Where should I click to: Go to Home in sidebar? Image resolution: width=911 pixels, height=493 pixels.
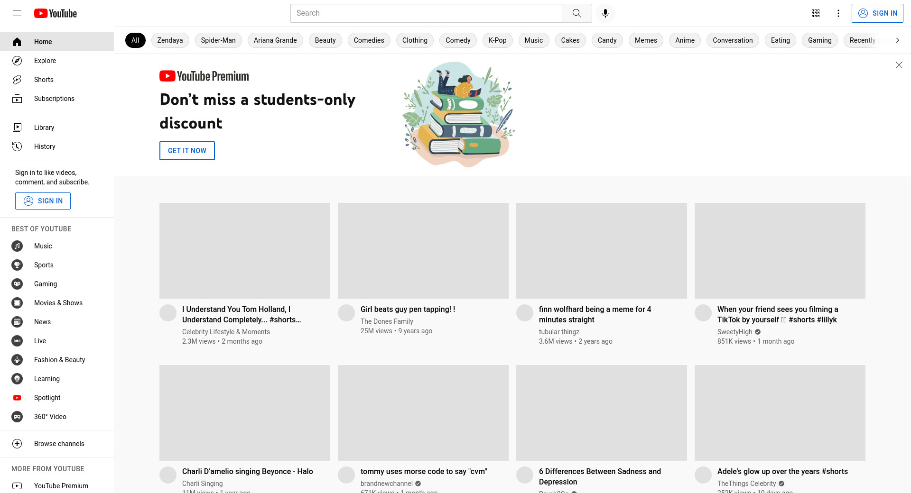point(57,42)
